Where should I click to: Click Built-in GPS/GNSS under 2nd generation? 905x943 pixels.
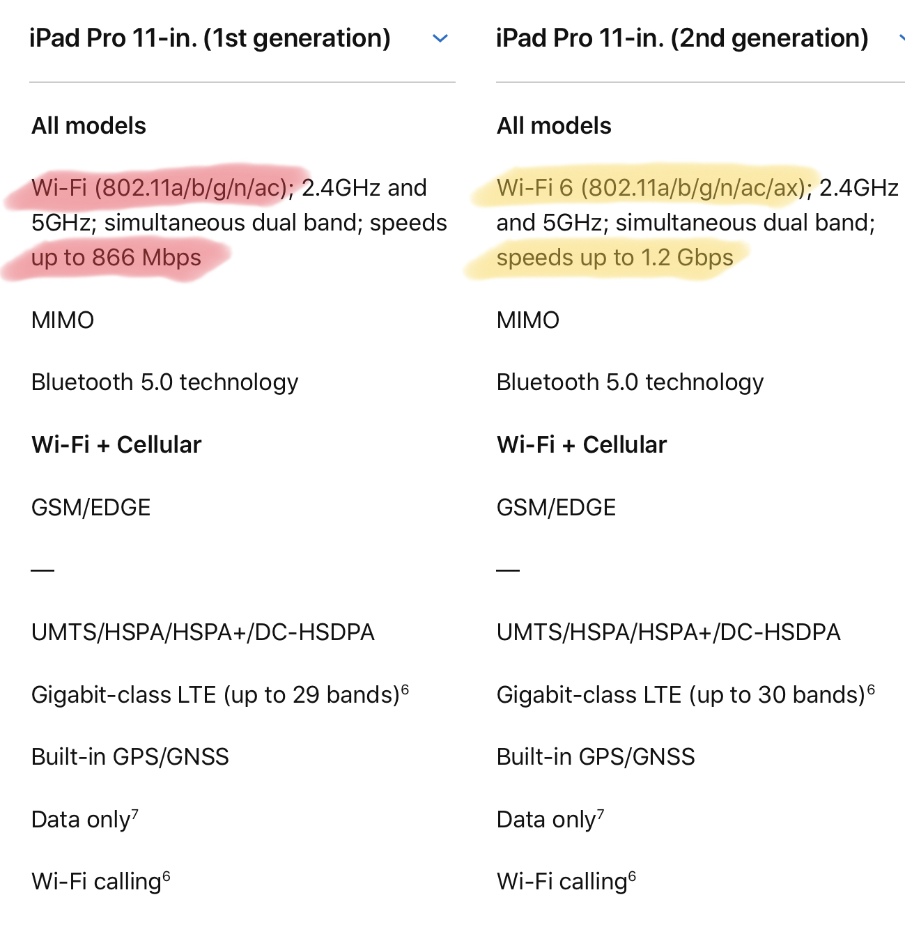(x=596, y=757)
